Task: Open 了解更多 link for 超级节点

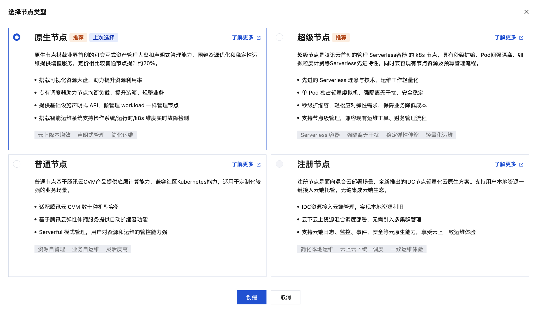Action: [505, 37]
